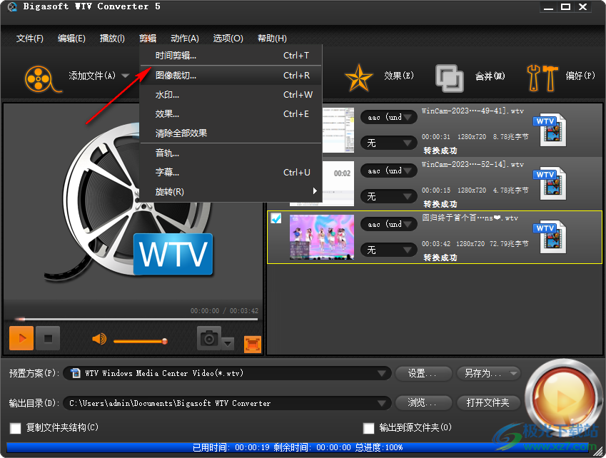The image size is (606, 458).
Task: Select Image Crop (图像裁切) menu item
Action: 231,76
